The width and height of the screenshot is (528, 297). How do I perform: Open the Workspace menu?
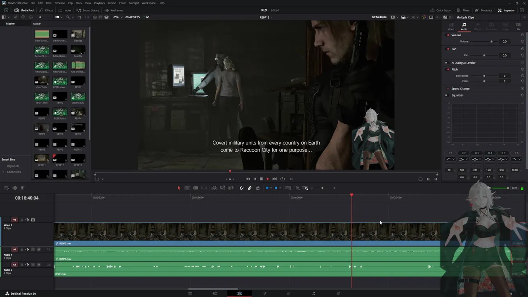[148, 3]
